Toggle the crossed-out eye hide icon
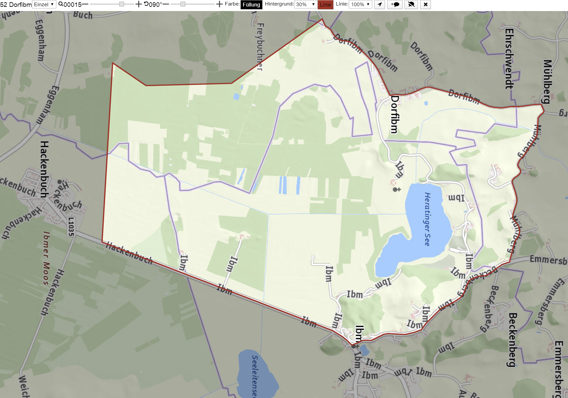 pos(411,5)
